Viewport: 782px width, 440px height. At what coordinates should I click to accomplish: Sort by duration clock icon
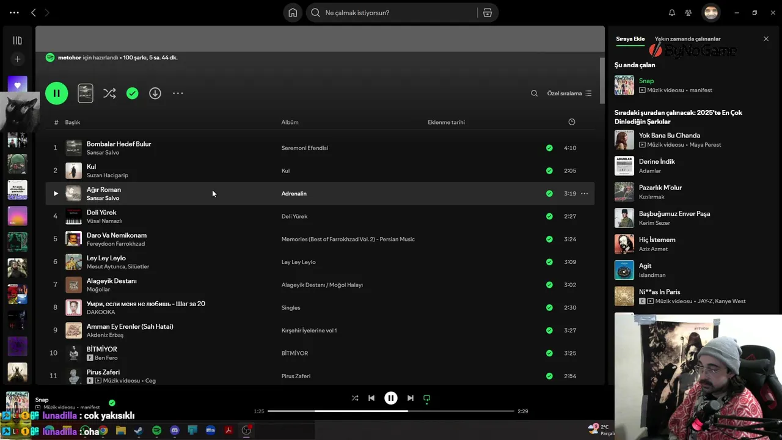[572, 122]
